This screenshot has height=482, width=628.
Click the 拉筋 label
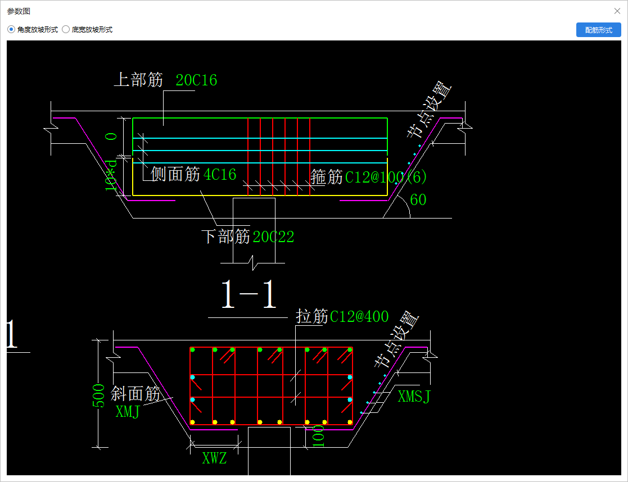coord(312,316)
